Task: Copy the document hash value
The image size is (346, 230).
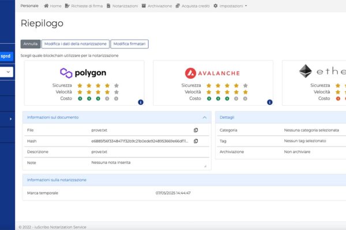Action: [195, 141]
